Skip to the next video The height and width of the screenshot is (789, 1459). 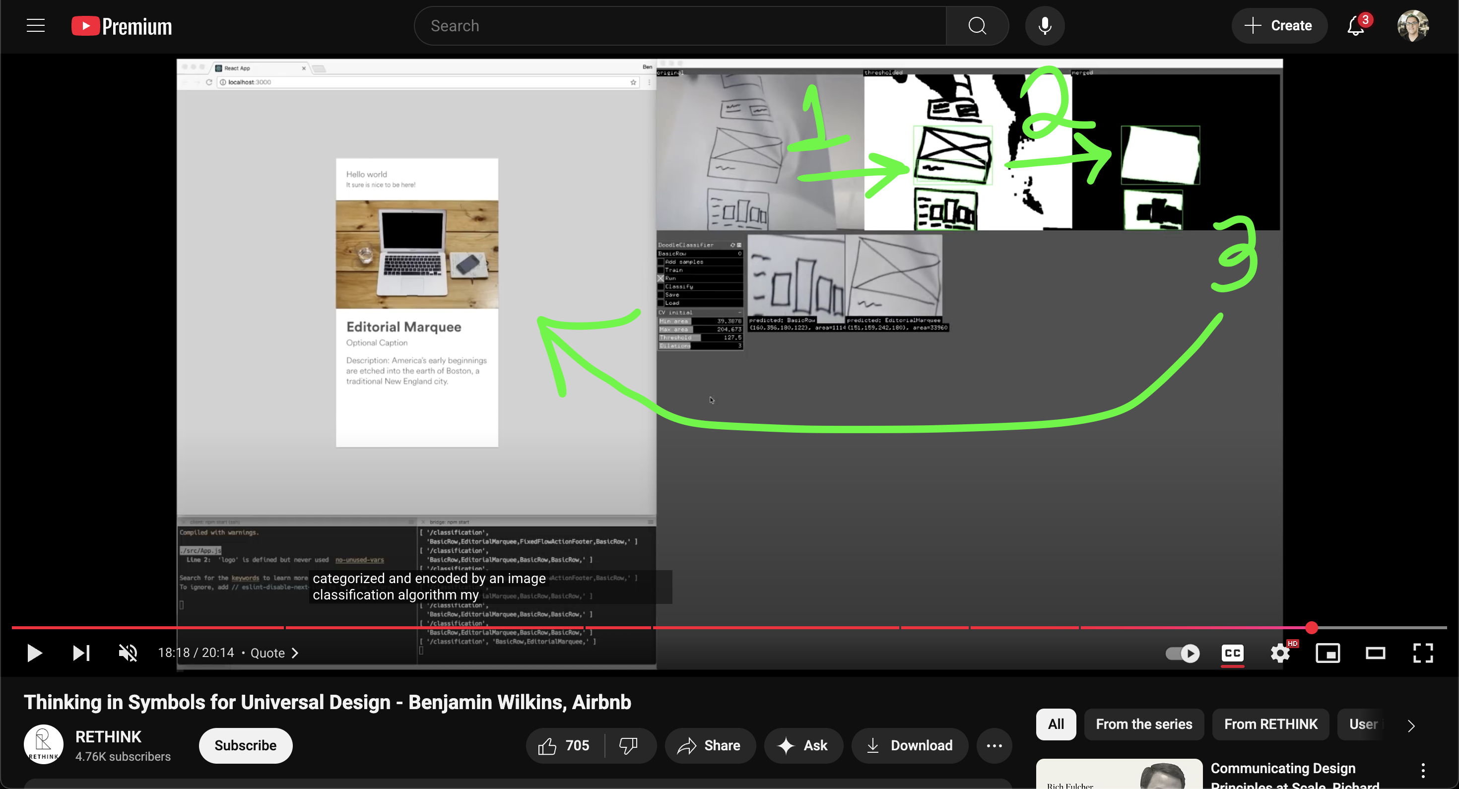(x=81, y=653)
